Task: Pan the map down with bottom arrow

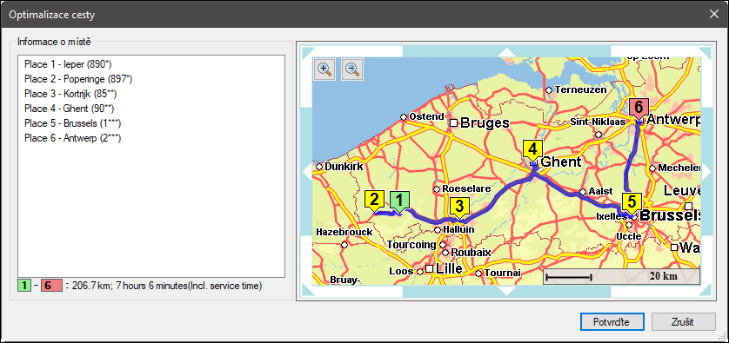Action: [x=506, y=292]
